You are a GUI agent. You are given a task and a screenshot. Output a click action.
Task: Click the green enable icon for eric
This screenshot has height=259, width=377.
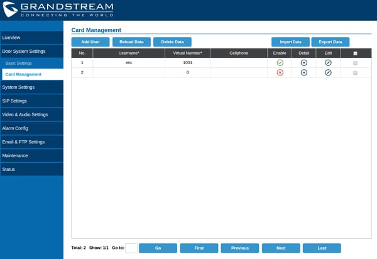[x=280, y=63]
